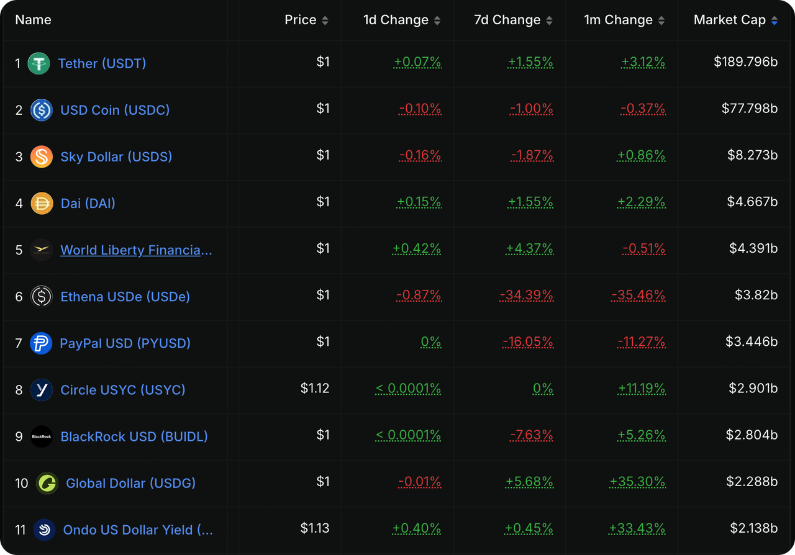Click Ethena's -34.39% 7d change value

(x=526, y=296)
